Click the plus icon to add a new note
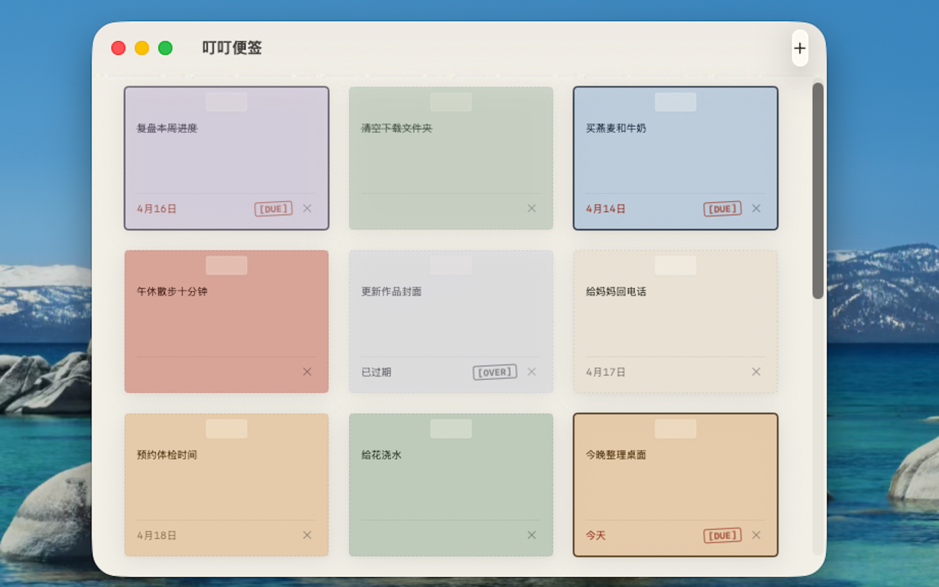The height and width of the screenshot is (587, 939). point(799,48)
